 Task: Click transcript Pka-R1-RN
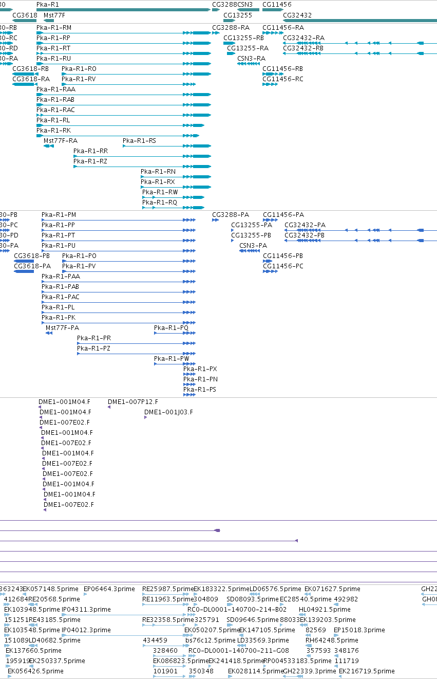tap(158, 172)
